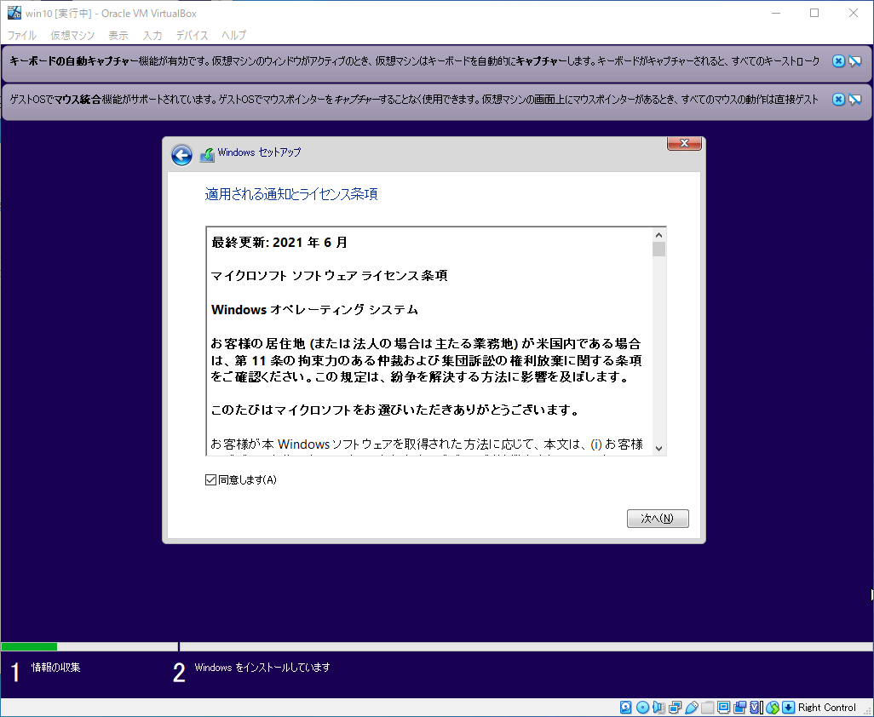
Task: Click the VirtualBox window title icon
Action: click(14, 13)
